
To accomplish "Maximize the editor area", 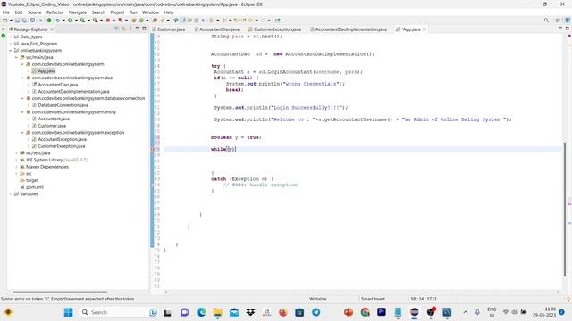I will click(x=568, y=28).
